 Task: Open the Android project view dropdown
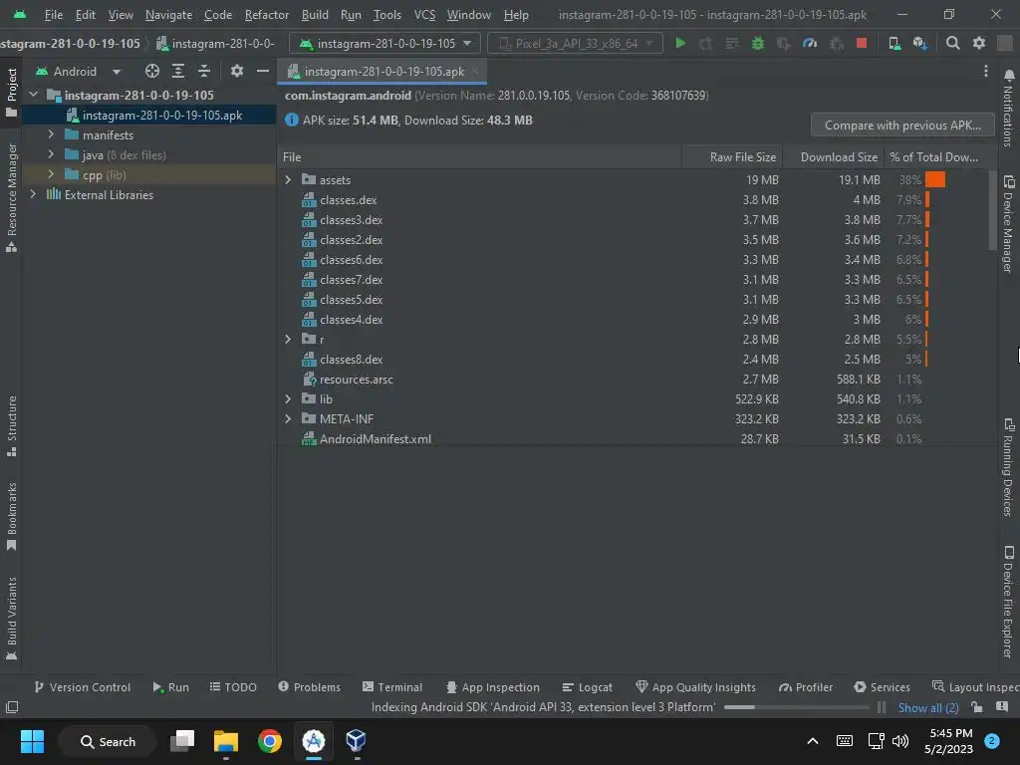point(78,71)
